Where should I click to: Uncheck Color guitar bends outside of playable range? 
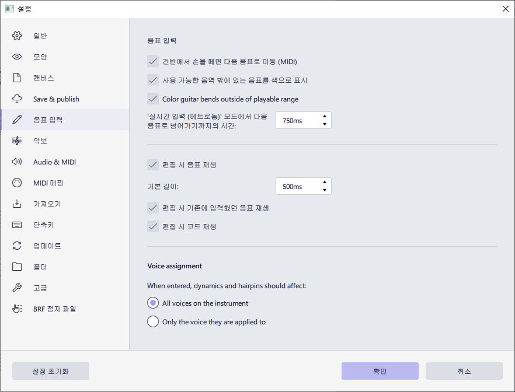click(x=153, y=99)
